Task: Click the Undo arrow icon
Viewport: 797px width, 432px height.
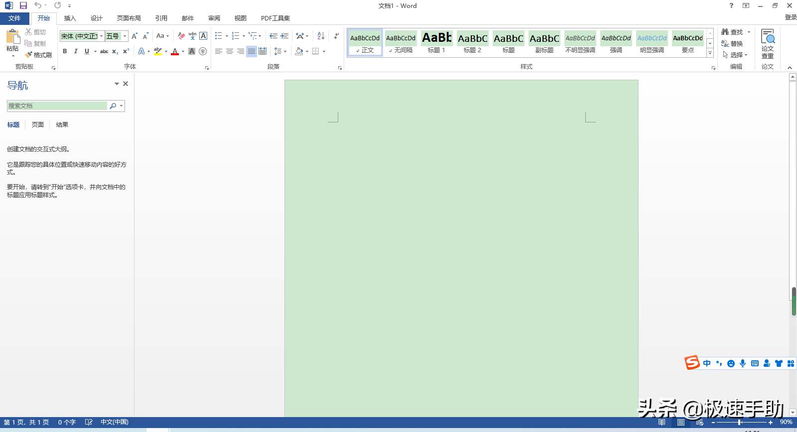Action: 38,5
